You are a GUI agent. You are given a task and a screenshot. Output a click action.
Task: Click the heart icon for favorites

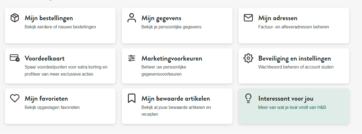pos(15,98)
